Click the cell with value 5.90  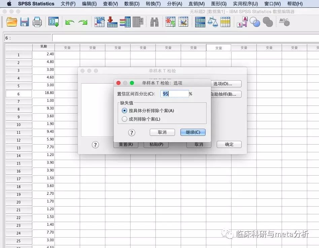click(43, 139)
